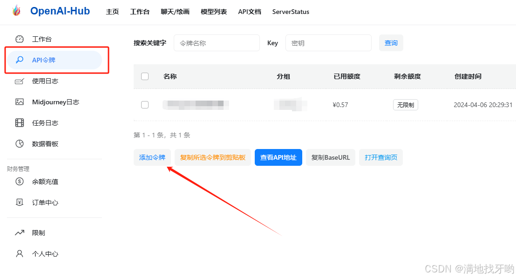Open API文档 in the top navigation

click(250, 12)
